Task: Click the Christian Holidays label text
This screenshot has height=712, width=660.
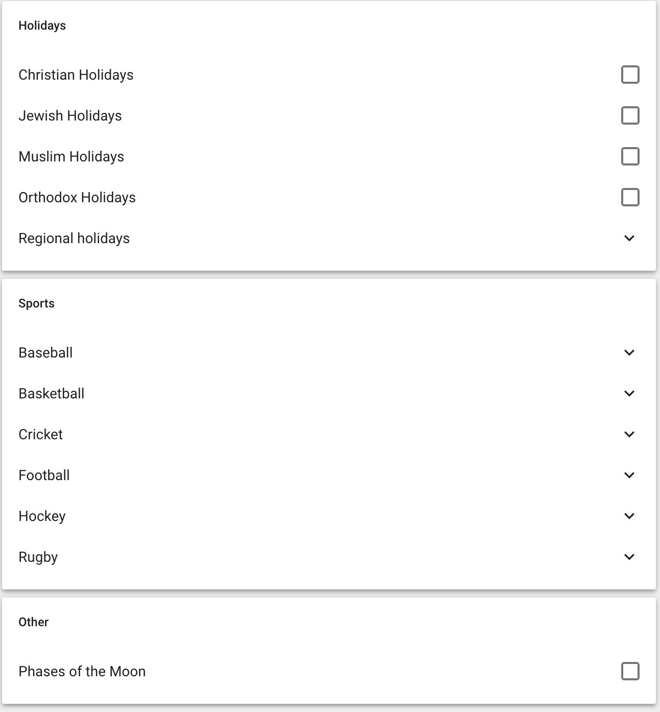Action: (x=76, y=75)
